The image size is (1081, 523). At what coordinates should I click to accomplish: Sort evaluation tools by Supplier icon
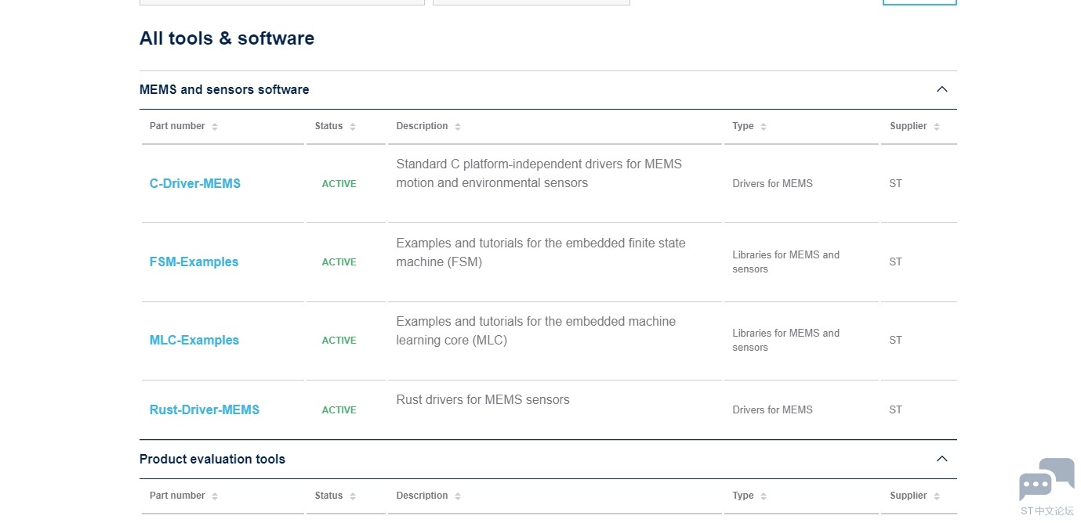pyautogui.click(x=937, y=496)
